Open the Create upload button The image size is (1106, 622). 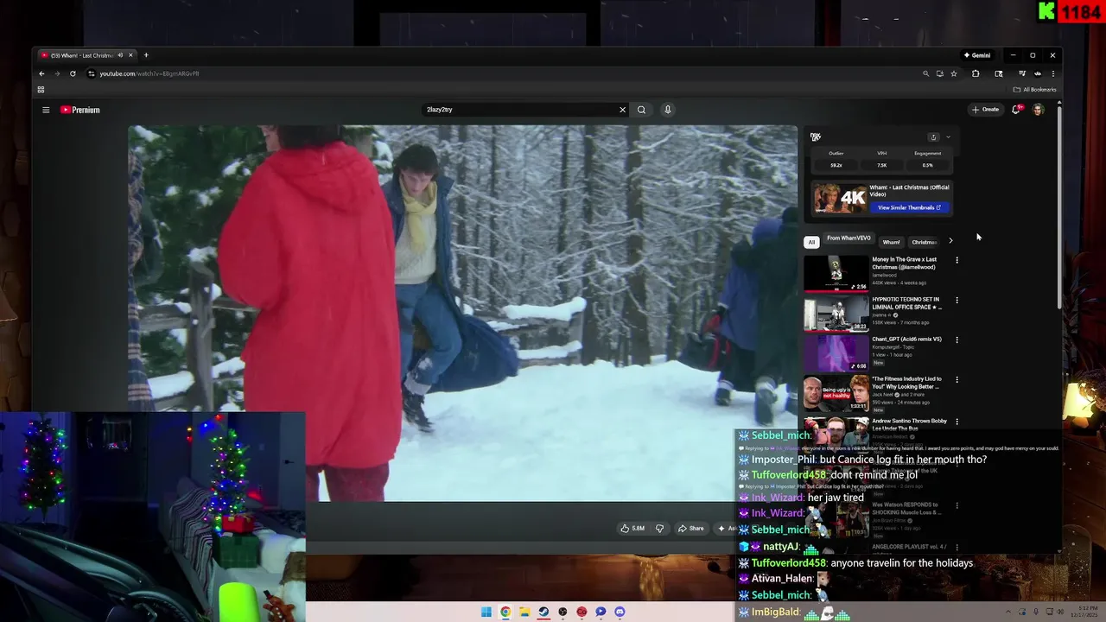tap(985, 110)
